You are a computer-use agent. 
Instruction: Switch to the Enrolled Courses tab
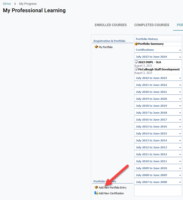coord(111,25)
